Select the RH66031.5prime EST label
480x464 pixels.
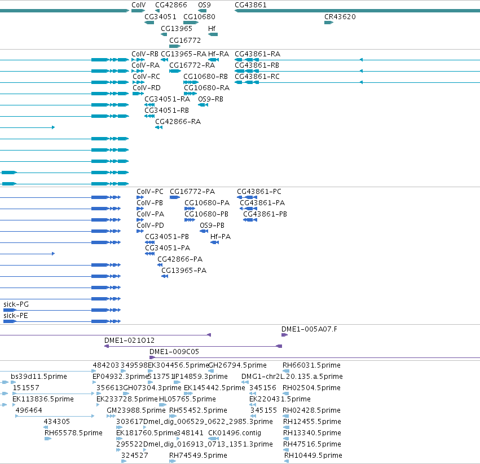[311, 365]
